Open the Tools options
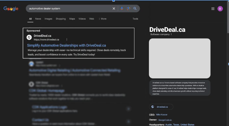229x126 pixels. [x=135, y=19]
